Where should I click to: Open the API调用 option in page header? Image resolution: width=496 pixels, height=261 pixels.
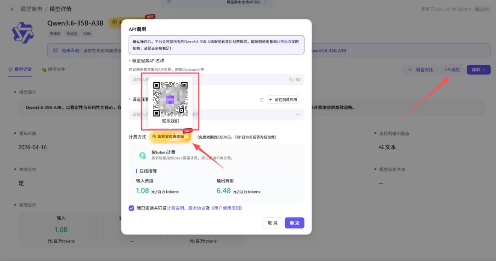click(x=452, y=69)
